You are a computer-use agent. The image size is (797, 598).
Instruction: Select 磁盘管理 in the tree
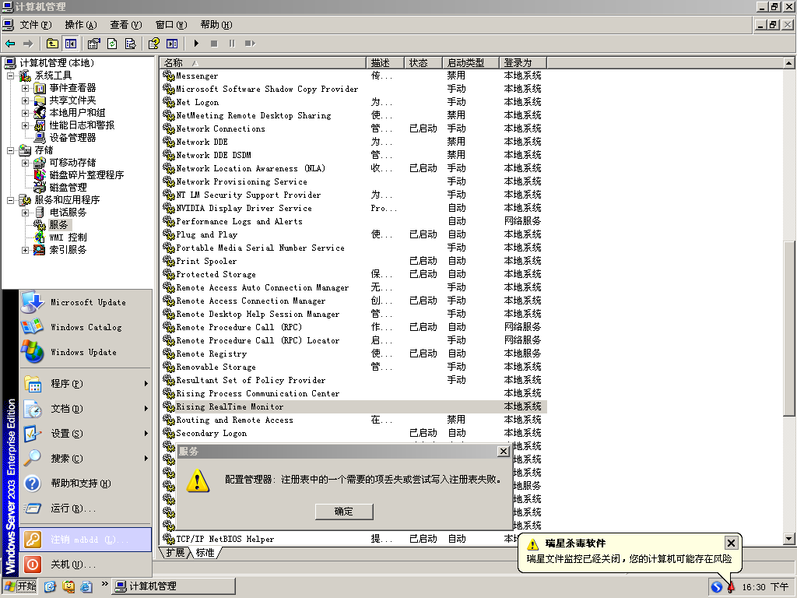(68, 188)
